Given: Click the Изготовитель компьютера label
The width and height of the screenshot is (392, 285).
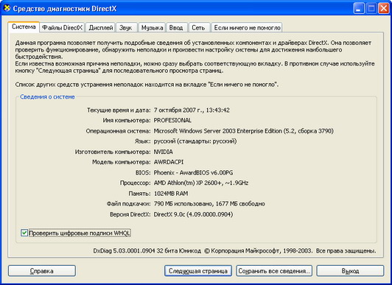Looking at the screenshot, I should (113, 152).
